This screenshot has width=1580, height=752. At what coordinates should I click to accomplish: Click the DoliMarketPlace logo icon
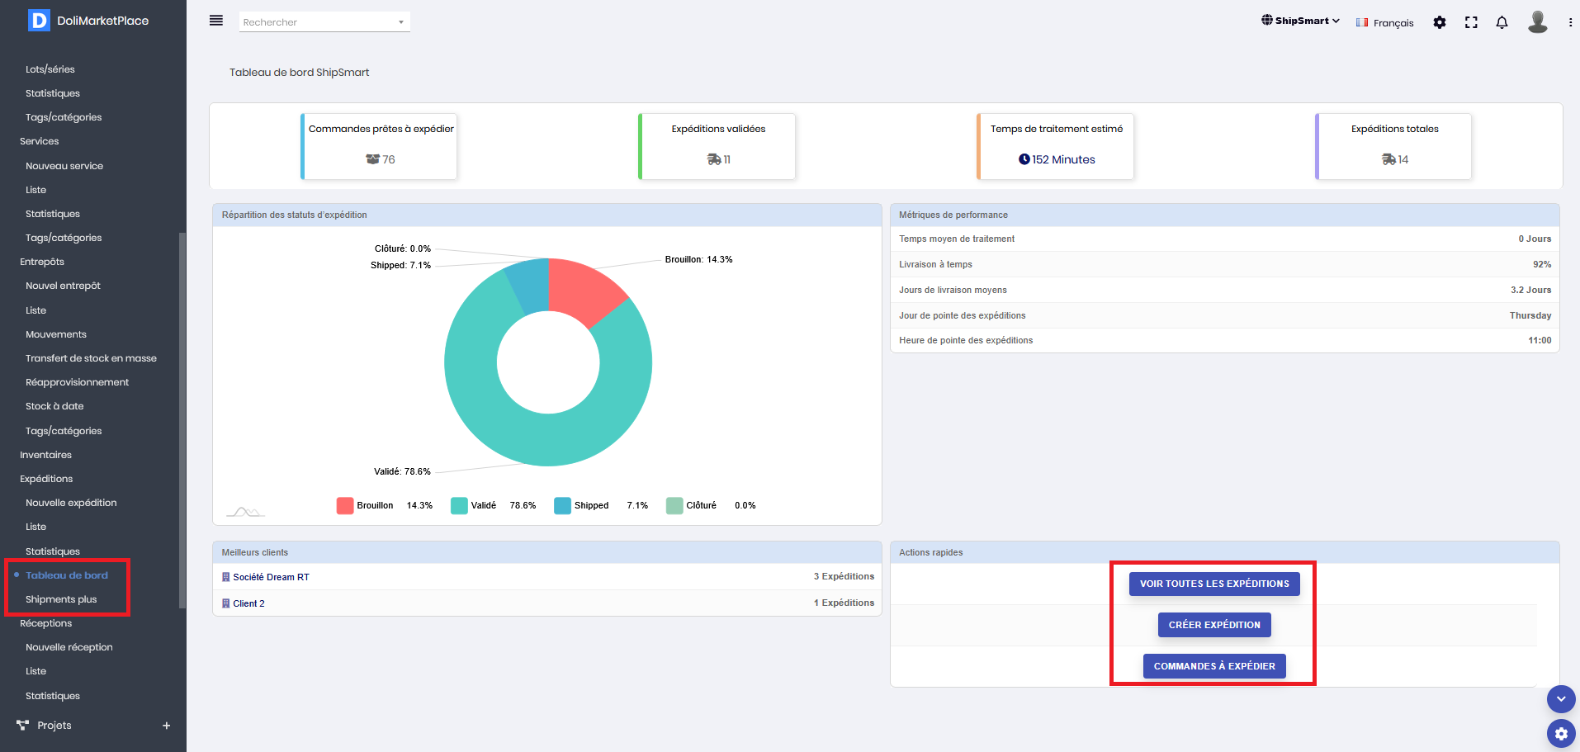point(39,21)
